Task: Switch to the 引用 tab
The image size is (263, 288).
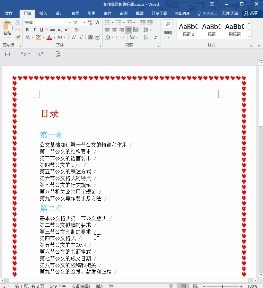Action: click(91, 13)
